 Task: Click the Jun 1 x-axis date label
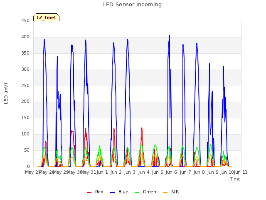[x=102, y=172]
